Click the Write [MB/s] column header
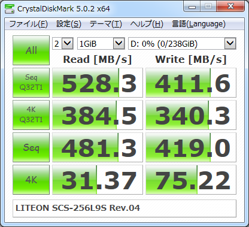249x227 pixels. [191, 59]
